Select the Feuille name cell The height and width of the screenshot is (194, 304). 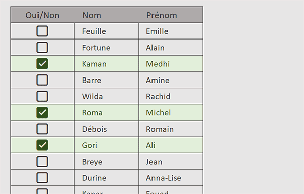(106, 31)
